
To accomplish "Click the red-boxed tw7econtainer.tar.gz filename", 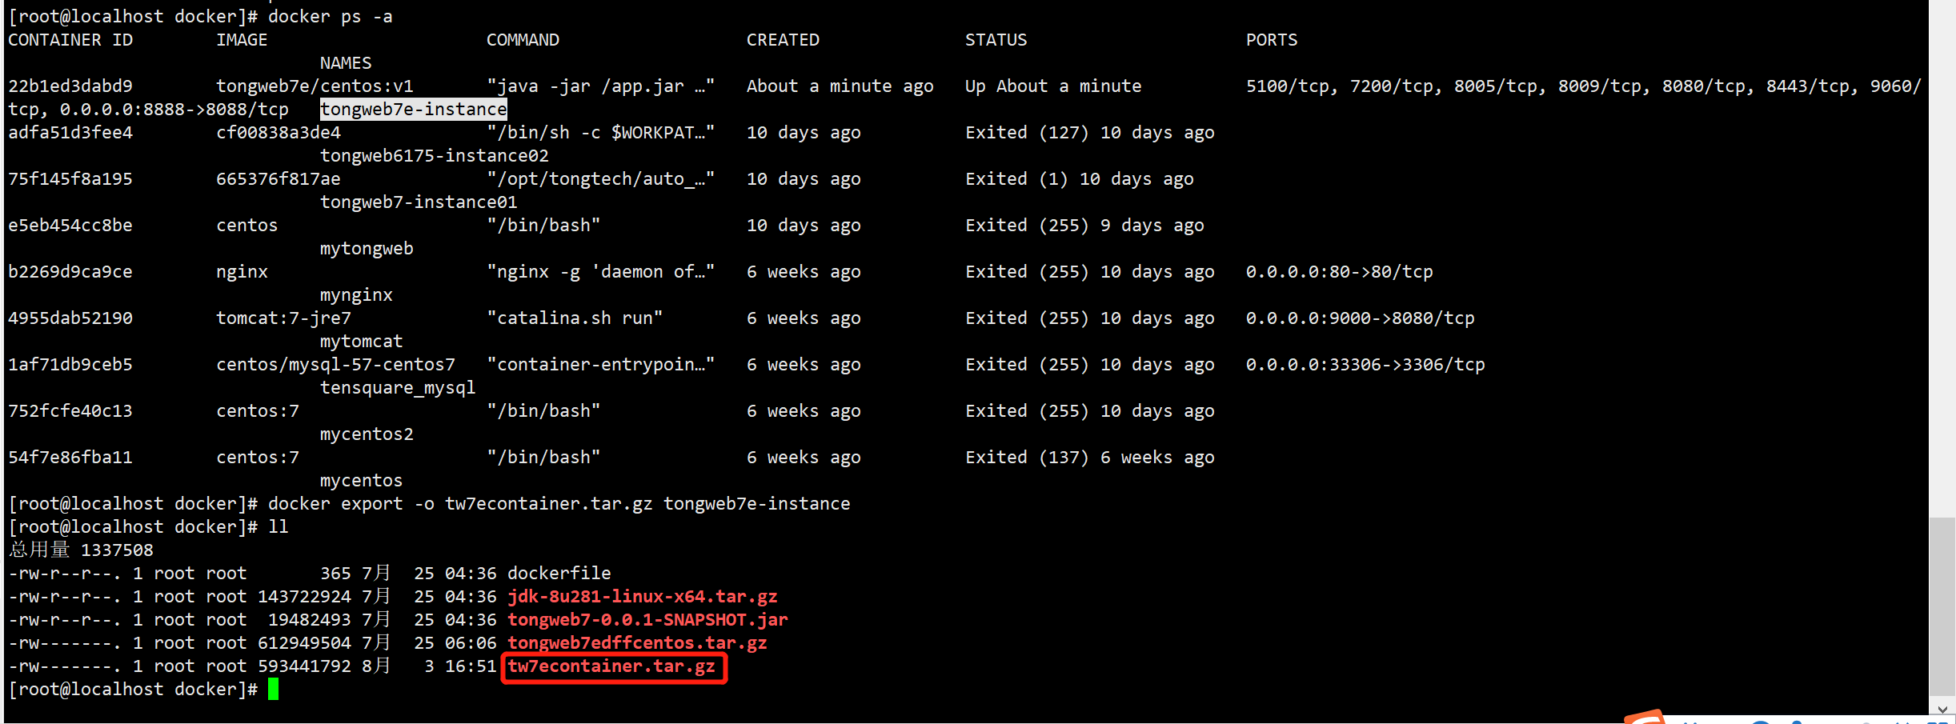I will [613, 666].
